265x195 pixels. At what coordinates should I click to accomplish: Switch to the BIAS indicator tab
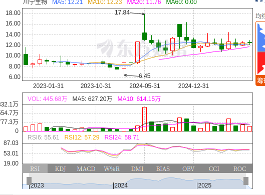point(163,168)
